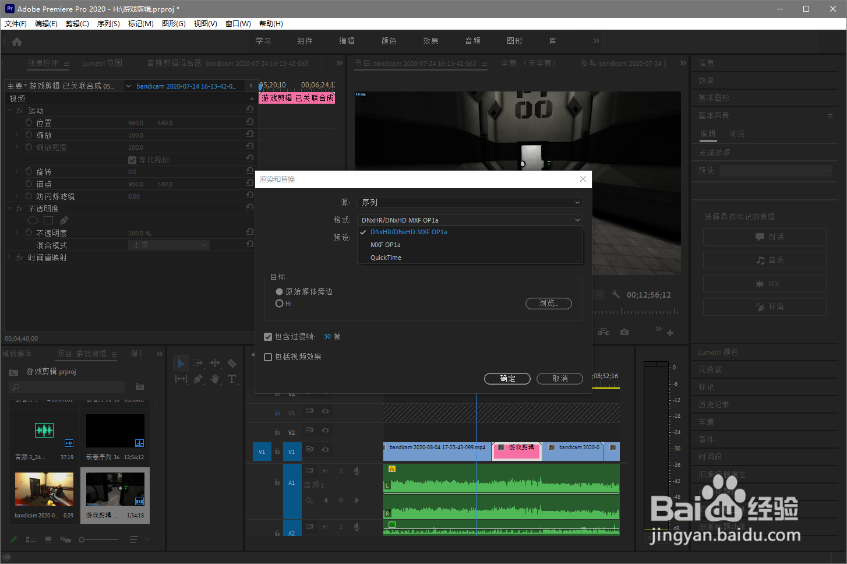Mute the A1 audio track

pyautogui.click(x=325, y=471)
